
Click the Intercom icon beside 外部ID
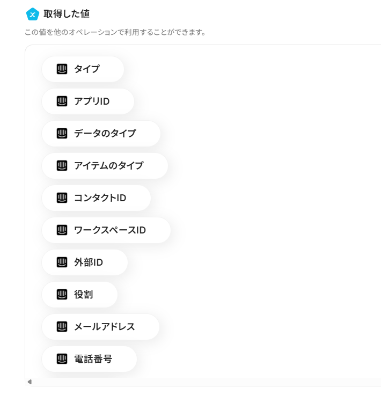tap(62, 262)
